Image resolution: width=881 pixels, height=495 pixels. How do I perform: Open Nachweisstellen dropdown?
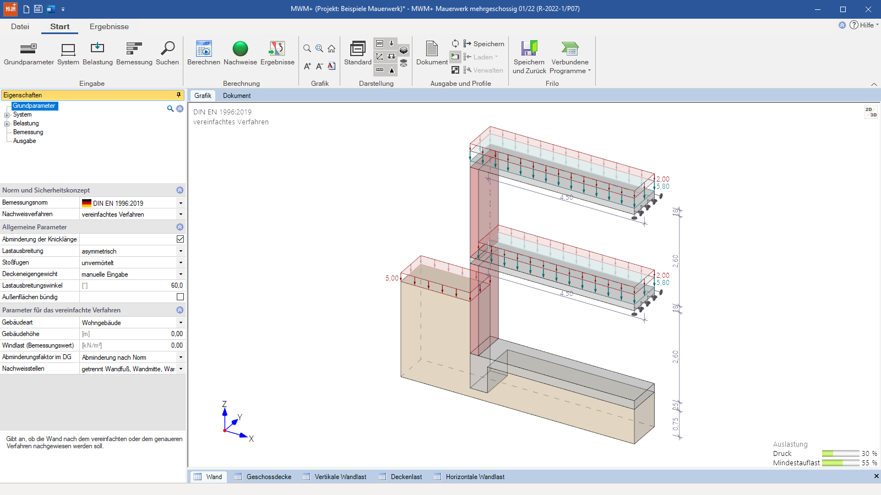coord(181,369)
